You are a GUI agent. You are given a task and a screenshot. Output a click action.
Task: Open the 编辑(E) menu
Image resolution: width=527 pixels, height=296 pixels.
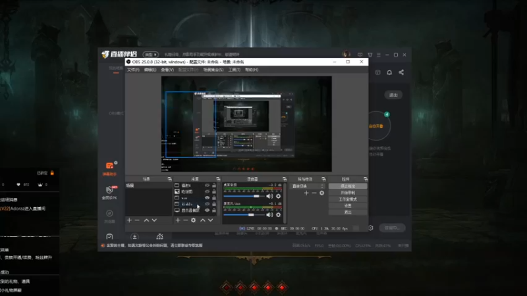point(150,70)
